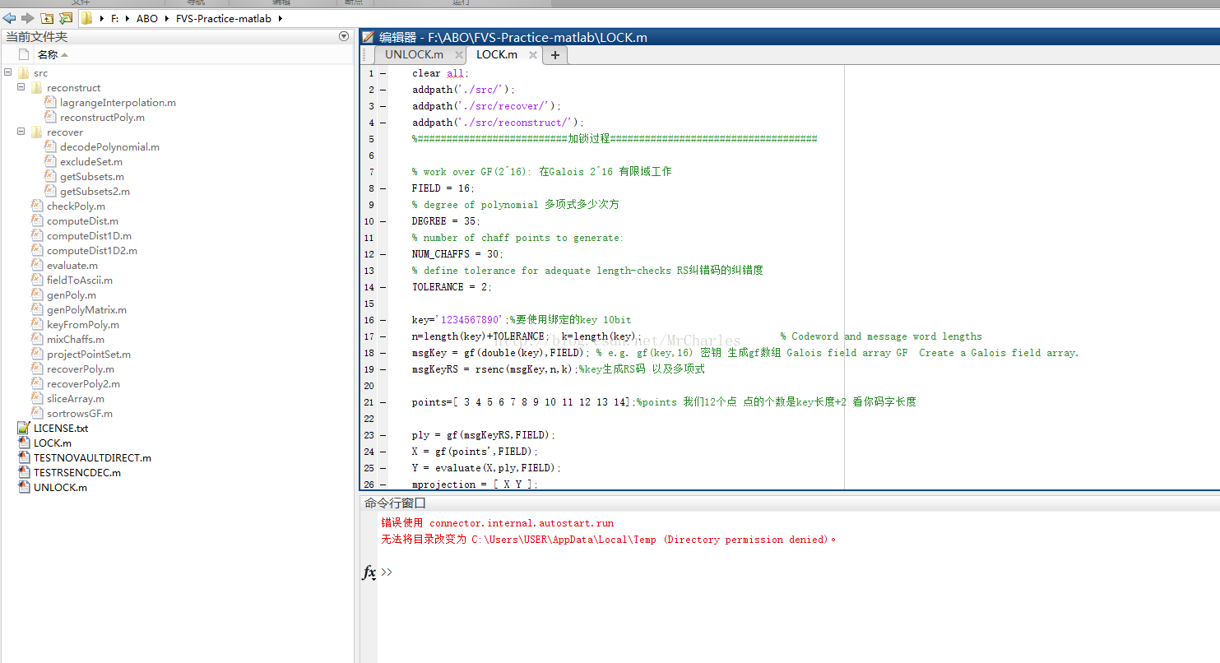The width and height of the screenshot is (1220, 663).
Task: Set breakpoint dash on line 10
Action: pos(383,221)
